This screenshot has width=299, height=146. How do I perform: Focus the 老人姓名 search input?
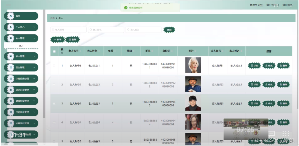(x=106, y=30)
